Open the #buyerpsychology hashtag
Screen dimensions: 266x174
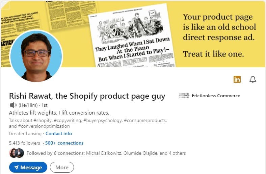[104, 120]
